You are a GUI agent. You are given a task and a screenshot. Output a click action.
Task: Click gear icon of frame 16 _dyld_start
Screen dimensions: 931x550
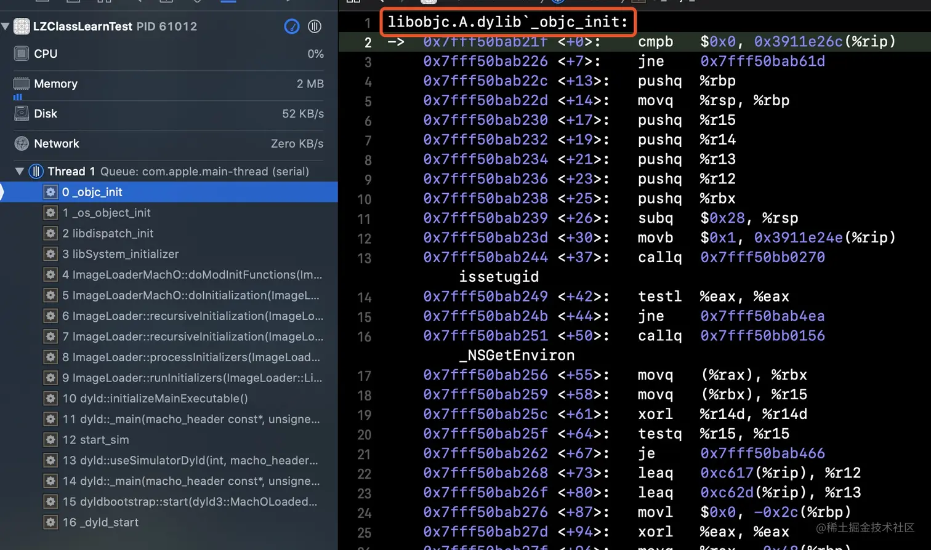50,522
